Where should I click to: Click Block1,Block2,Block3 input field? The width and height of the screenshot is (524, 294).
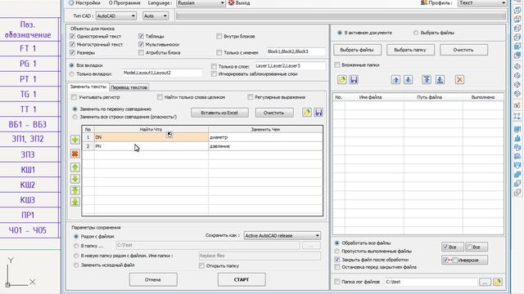(x=296, y=52)
